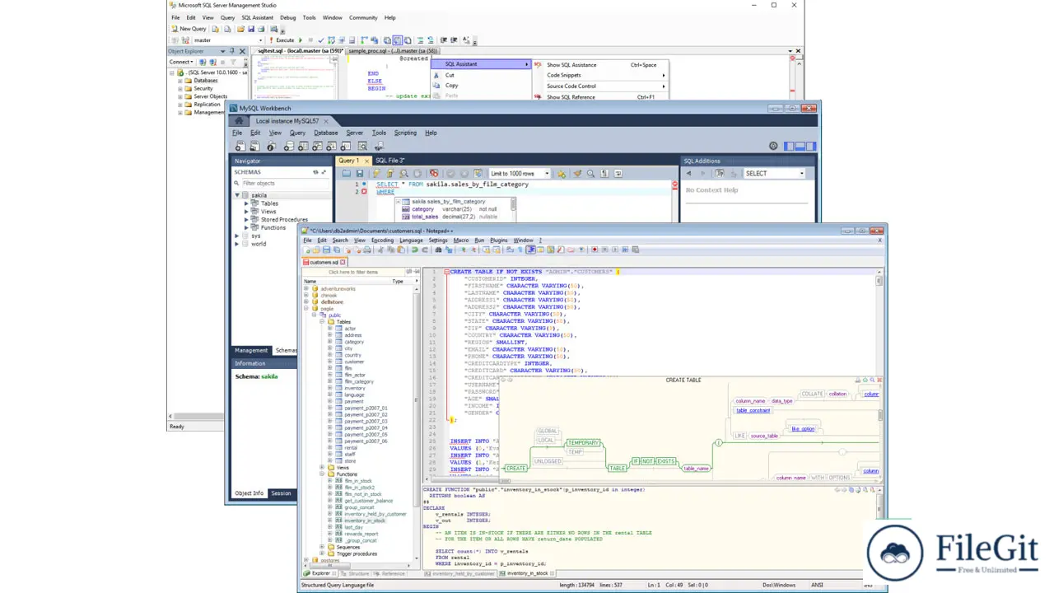
Task: Open the Community menu in Management Studio
Action: click(363, 17)
